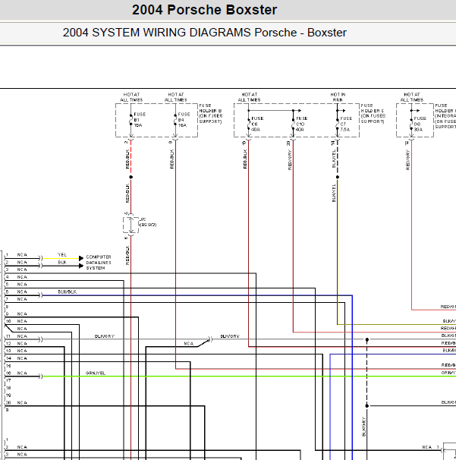This screenshot has height=460, width=456.
Task: Select the 'GRN/YEL' wire label at pin 16
Action: 96,373
